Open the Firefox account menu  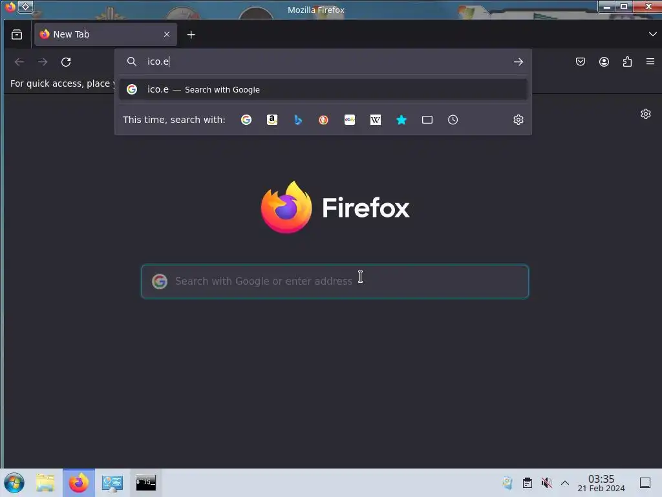point(604,61)
